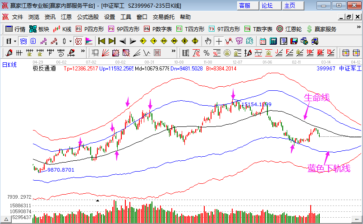Open the 板块 sector view
This screenshot has width=363, height=224.
39,29
